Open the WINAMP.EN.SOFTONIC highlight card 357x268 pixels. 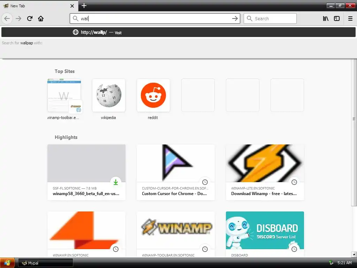(86, 234)
